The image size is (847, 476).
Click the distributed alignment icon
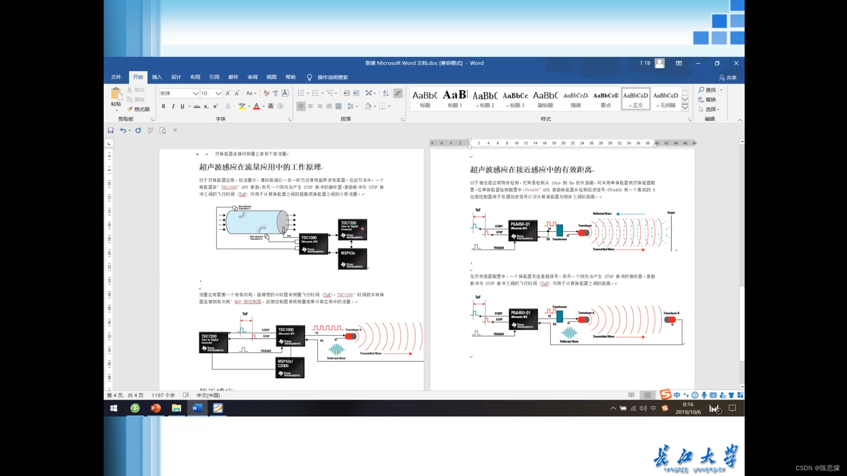click(338, 106)
